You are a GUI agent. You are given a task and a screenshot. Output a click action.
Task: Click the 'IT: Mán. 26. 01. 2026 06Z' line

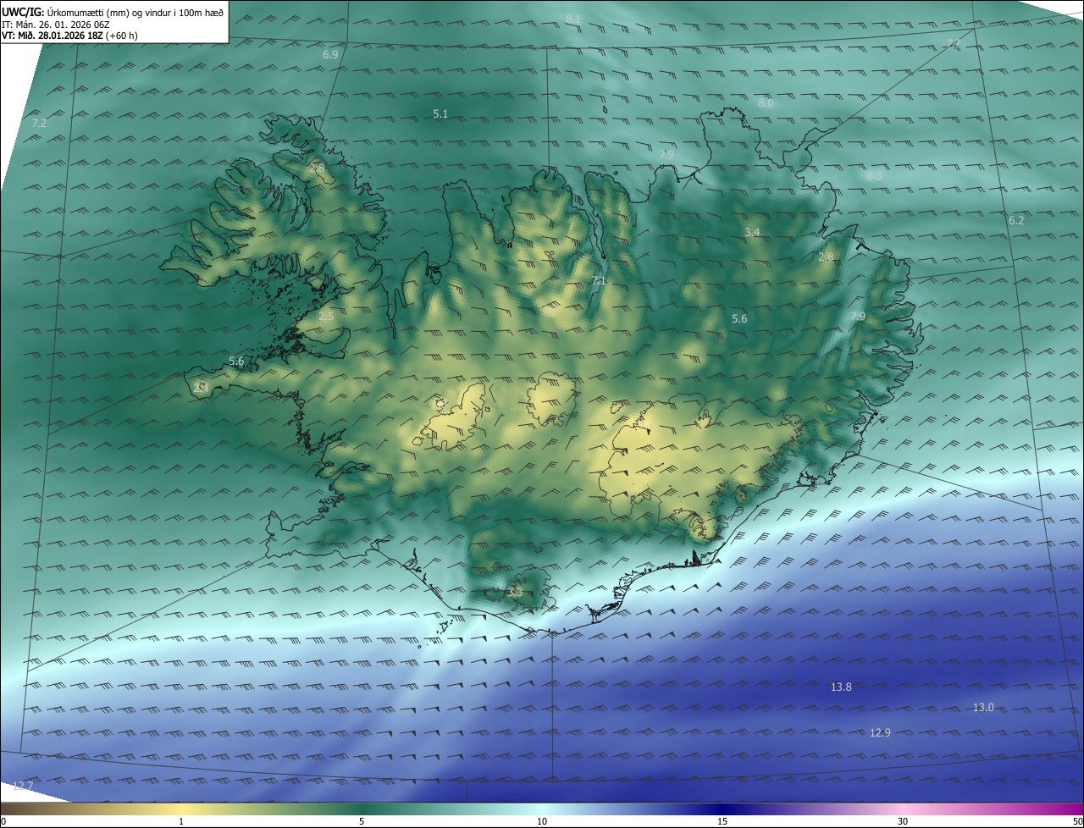tap(55, 25)
